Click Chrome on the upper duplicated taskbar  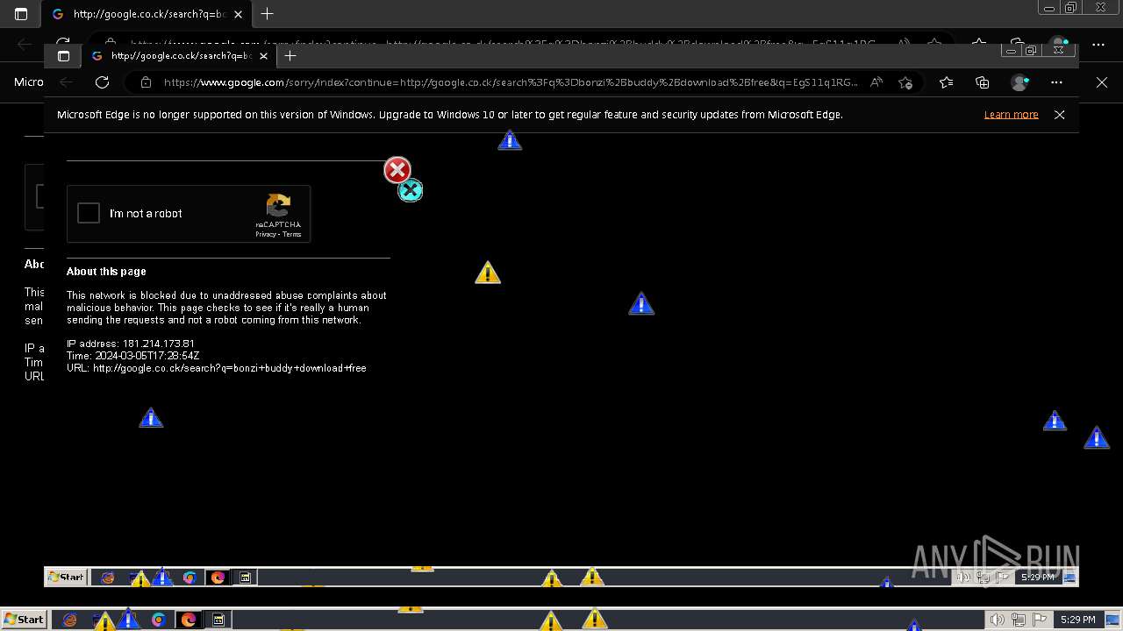pos(190,578)
